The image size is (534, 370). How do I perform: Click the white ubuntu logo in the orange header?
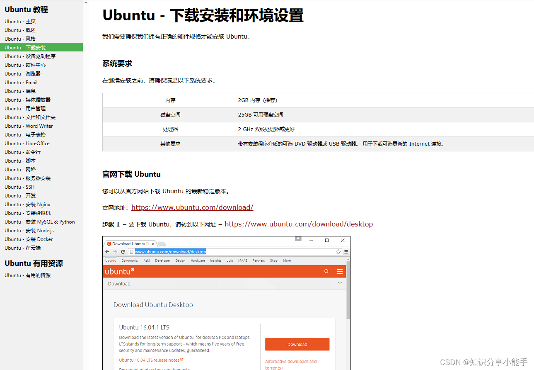pyautogui.click(x=120, y=271)
